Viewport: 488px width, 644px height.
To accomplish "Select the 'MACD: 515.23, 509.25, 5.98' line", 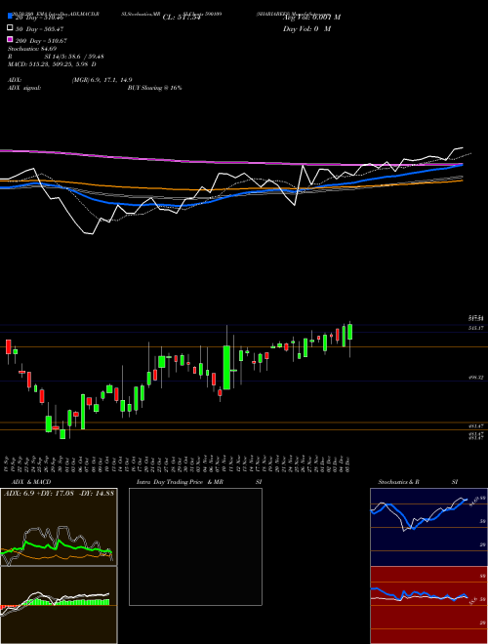I will pyautogui.click(x=50, y=64).
